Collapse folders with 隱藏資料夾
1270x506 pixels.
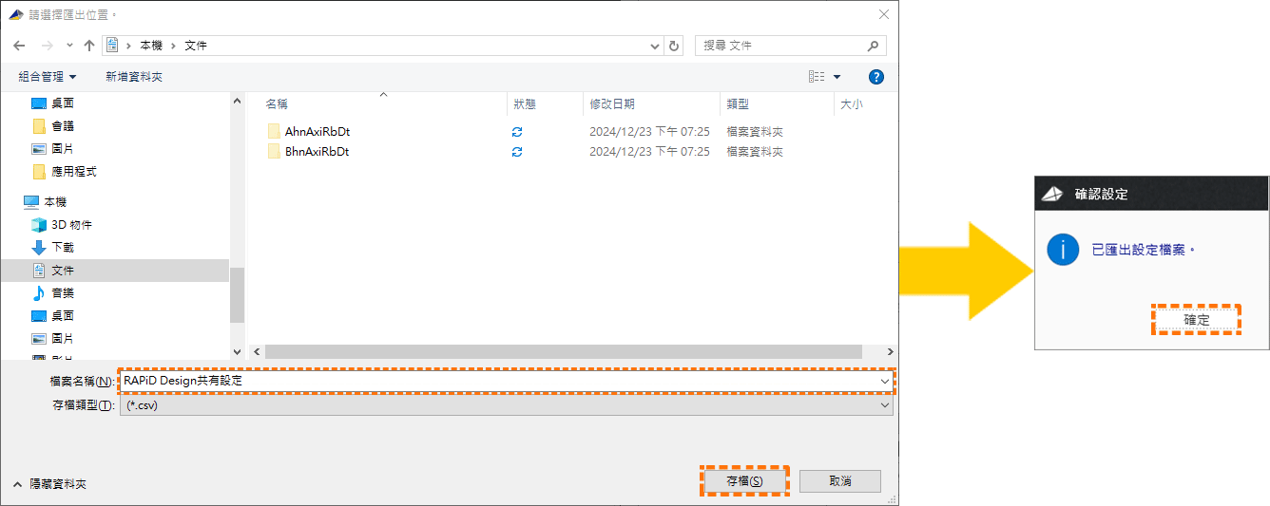click(x=49, y=483)
